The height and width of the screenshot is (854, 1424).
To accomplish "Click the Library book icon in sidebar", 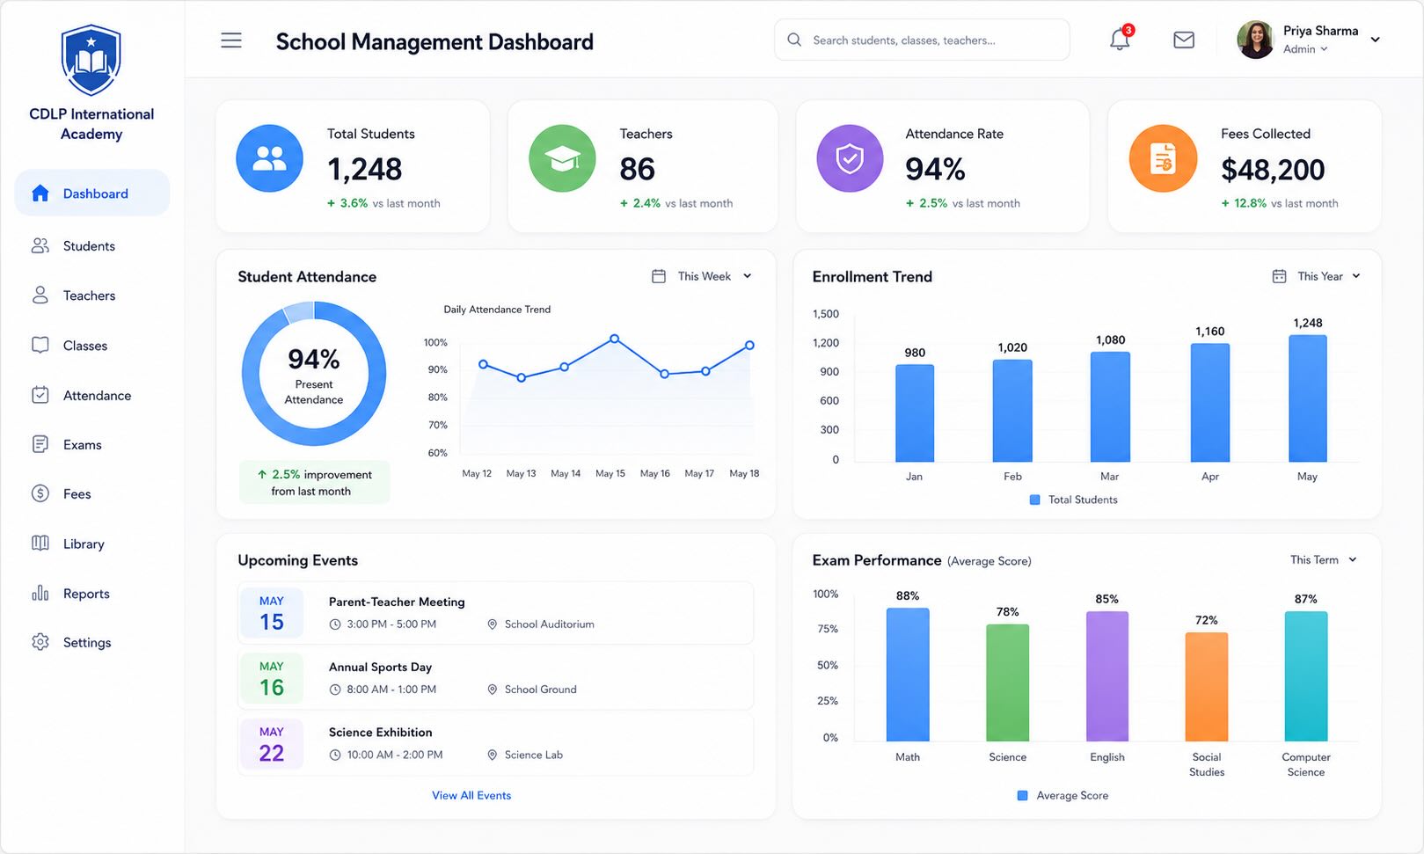I will [x=40, y=544].
